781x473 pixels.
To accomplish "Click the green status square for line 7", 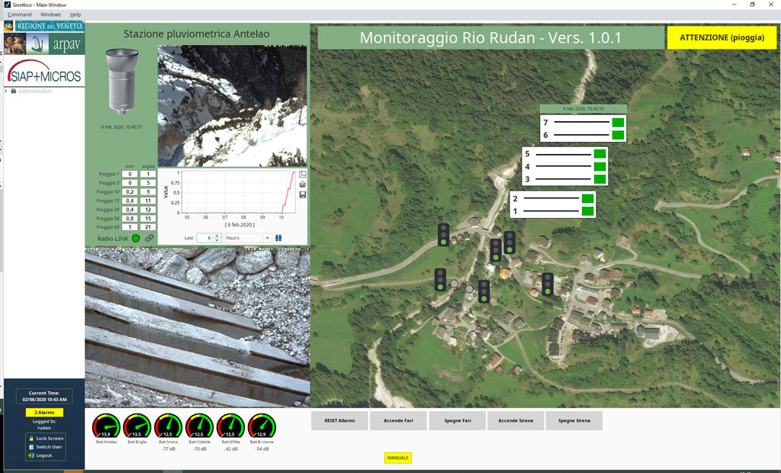I will pos(618,122).
